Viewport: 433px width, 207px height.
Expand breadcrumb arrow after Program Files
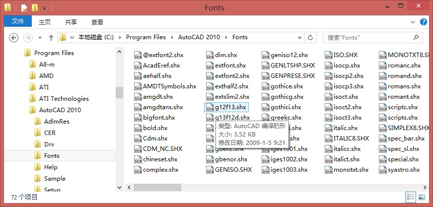coord(172,37)
